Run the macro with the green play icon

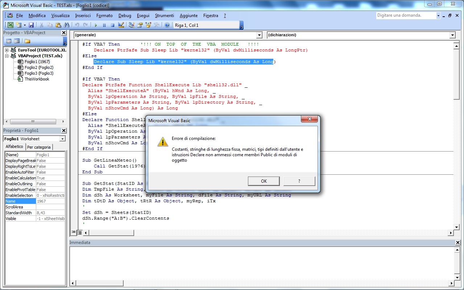click(96, 25)
